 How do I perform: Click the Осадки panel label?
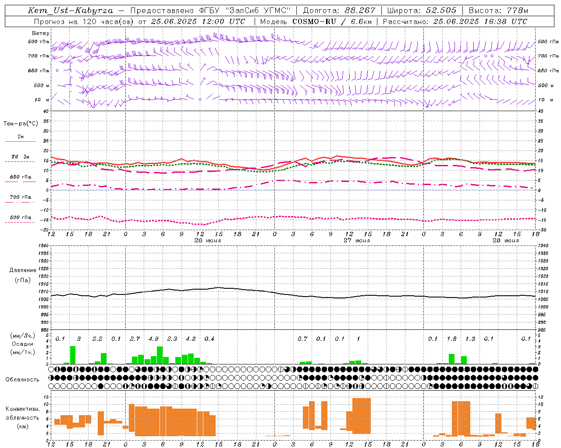point(23,344)
